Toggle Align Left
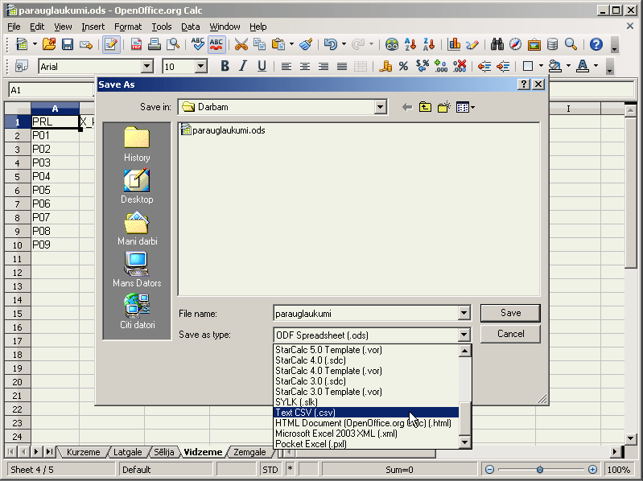 pos(286,67)
